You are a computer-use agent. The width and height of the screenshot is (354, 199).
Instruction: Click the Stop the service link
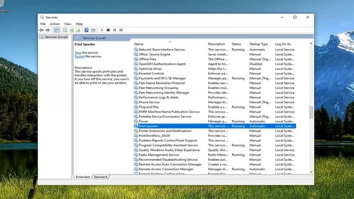[x=78, y=53]
